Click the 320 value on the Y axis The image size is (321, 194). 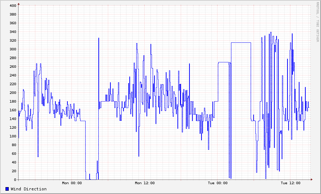tap(13, 41)
